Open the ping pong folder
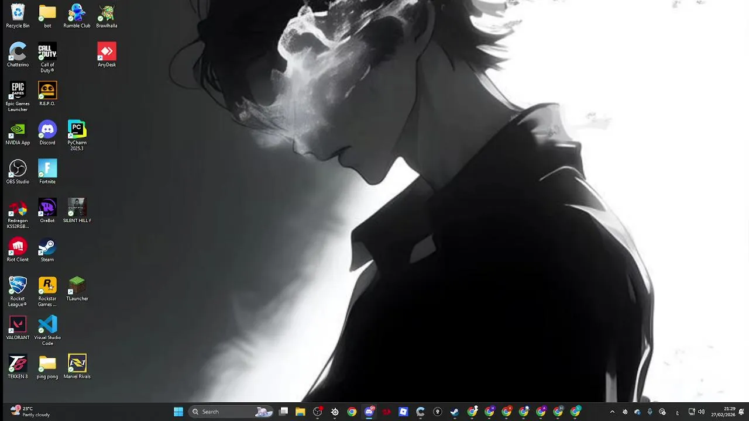The height and width of the screenshot is (421, 749). (47, 367)
